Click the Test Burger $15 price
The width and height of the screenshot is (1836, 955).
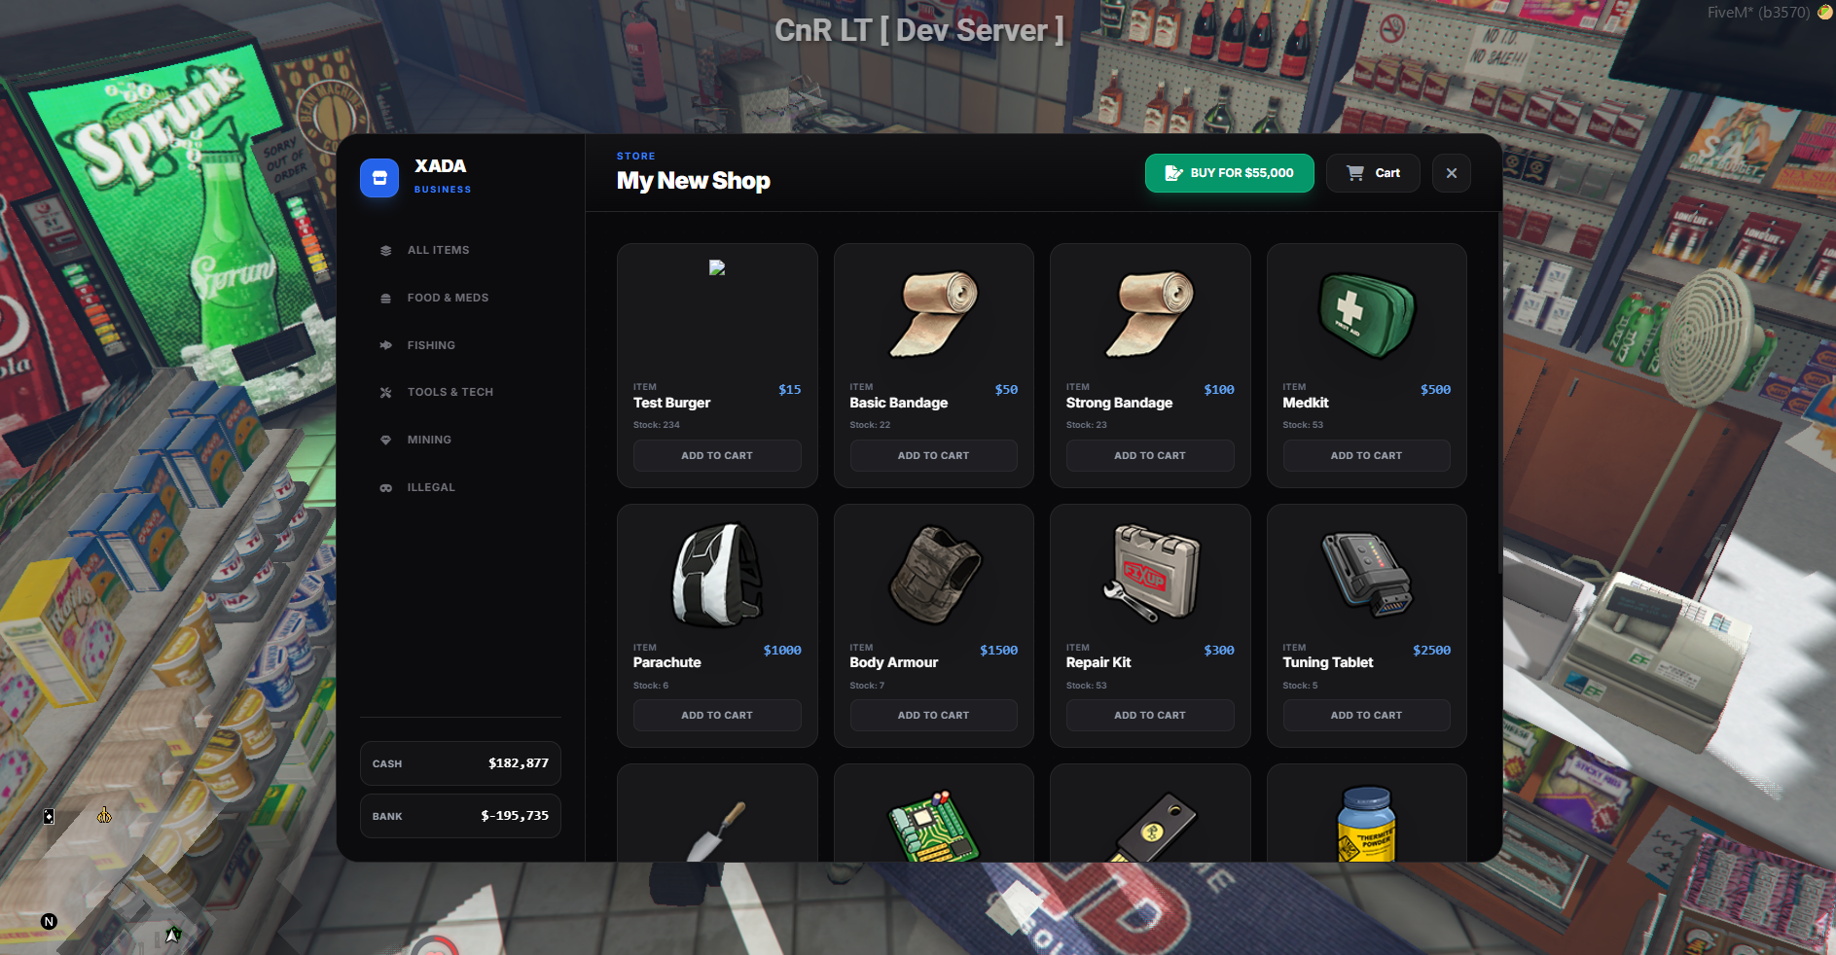pyautogui.click(x=790, y=390)
